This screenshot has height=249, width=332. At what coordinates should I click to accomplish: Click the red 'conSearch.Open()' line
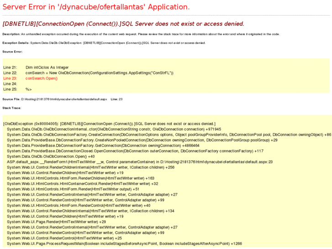(x=31, y=79)
